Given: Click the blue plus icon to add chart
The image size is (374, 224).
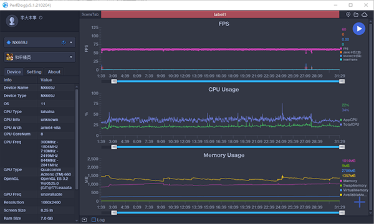Looking at the screenshot, I should click(360, 202).
